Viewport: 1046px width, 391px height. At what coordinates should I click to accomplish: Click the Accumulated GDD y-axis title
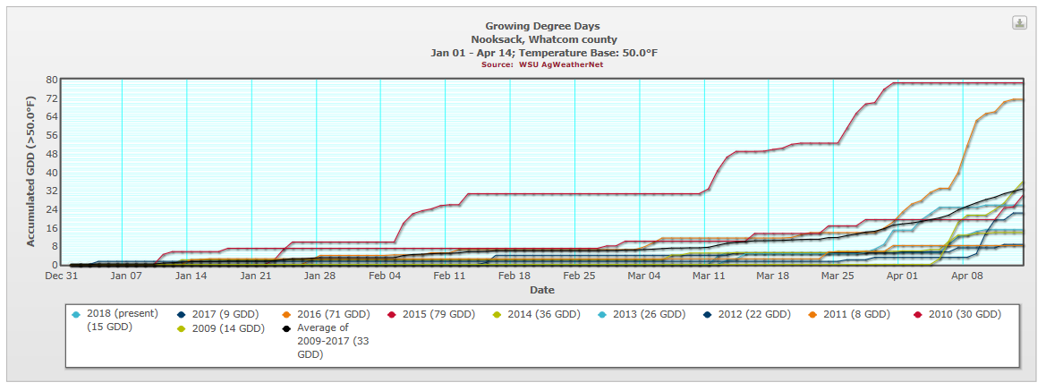pyautogui.click(x=30, y=171)
